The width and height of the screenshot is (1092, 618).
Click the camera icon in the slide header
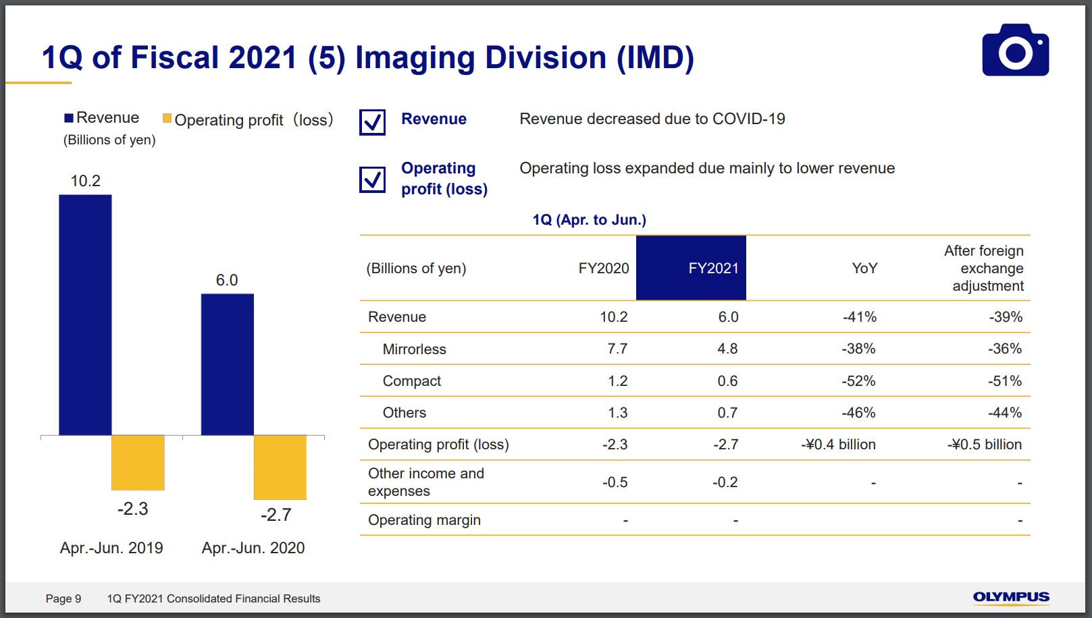(x=1015, y=50)
